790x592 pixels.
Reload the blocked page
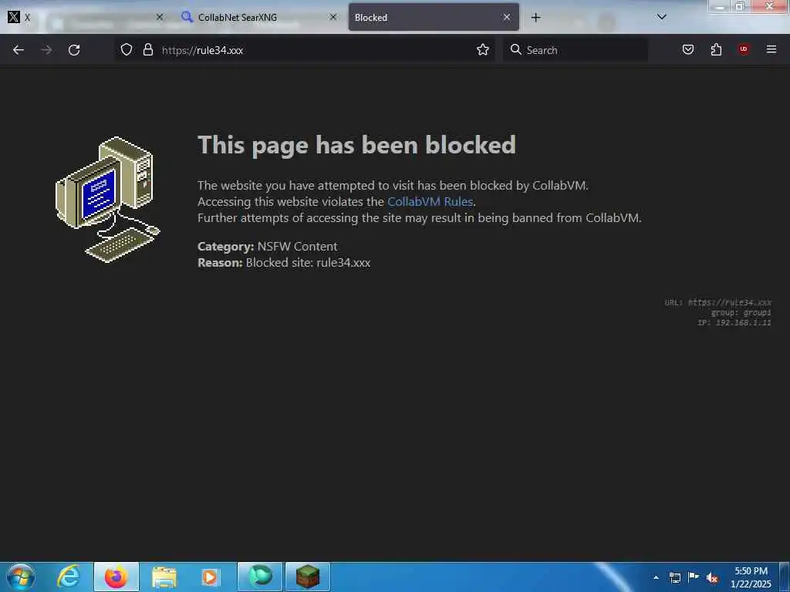[x=74, y=50]
